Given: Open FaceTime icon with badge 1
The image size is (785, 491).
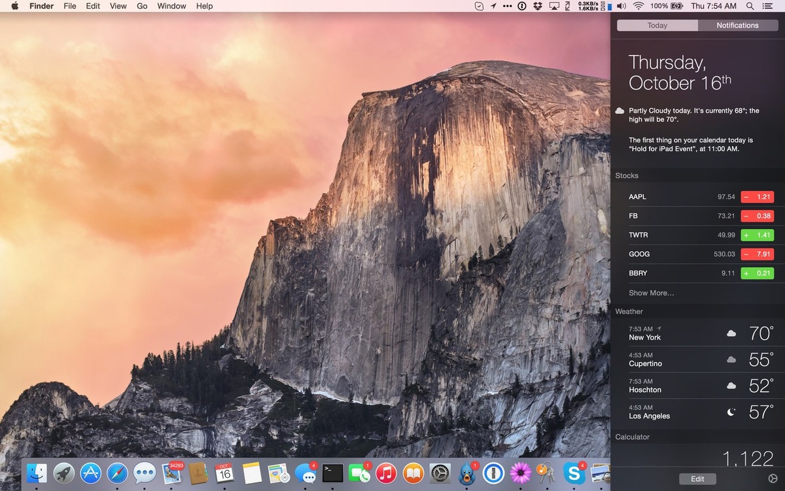Looking at the screenshot, I should (360, 473).
